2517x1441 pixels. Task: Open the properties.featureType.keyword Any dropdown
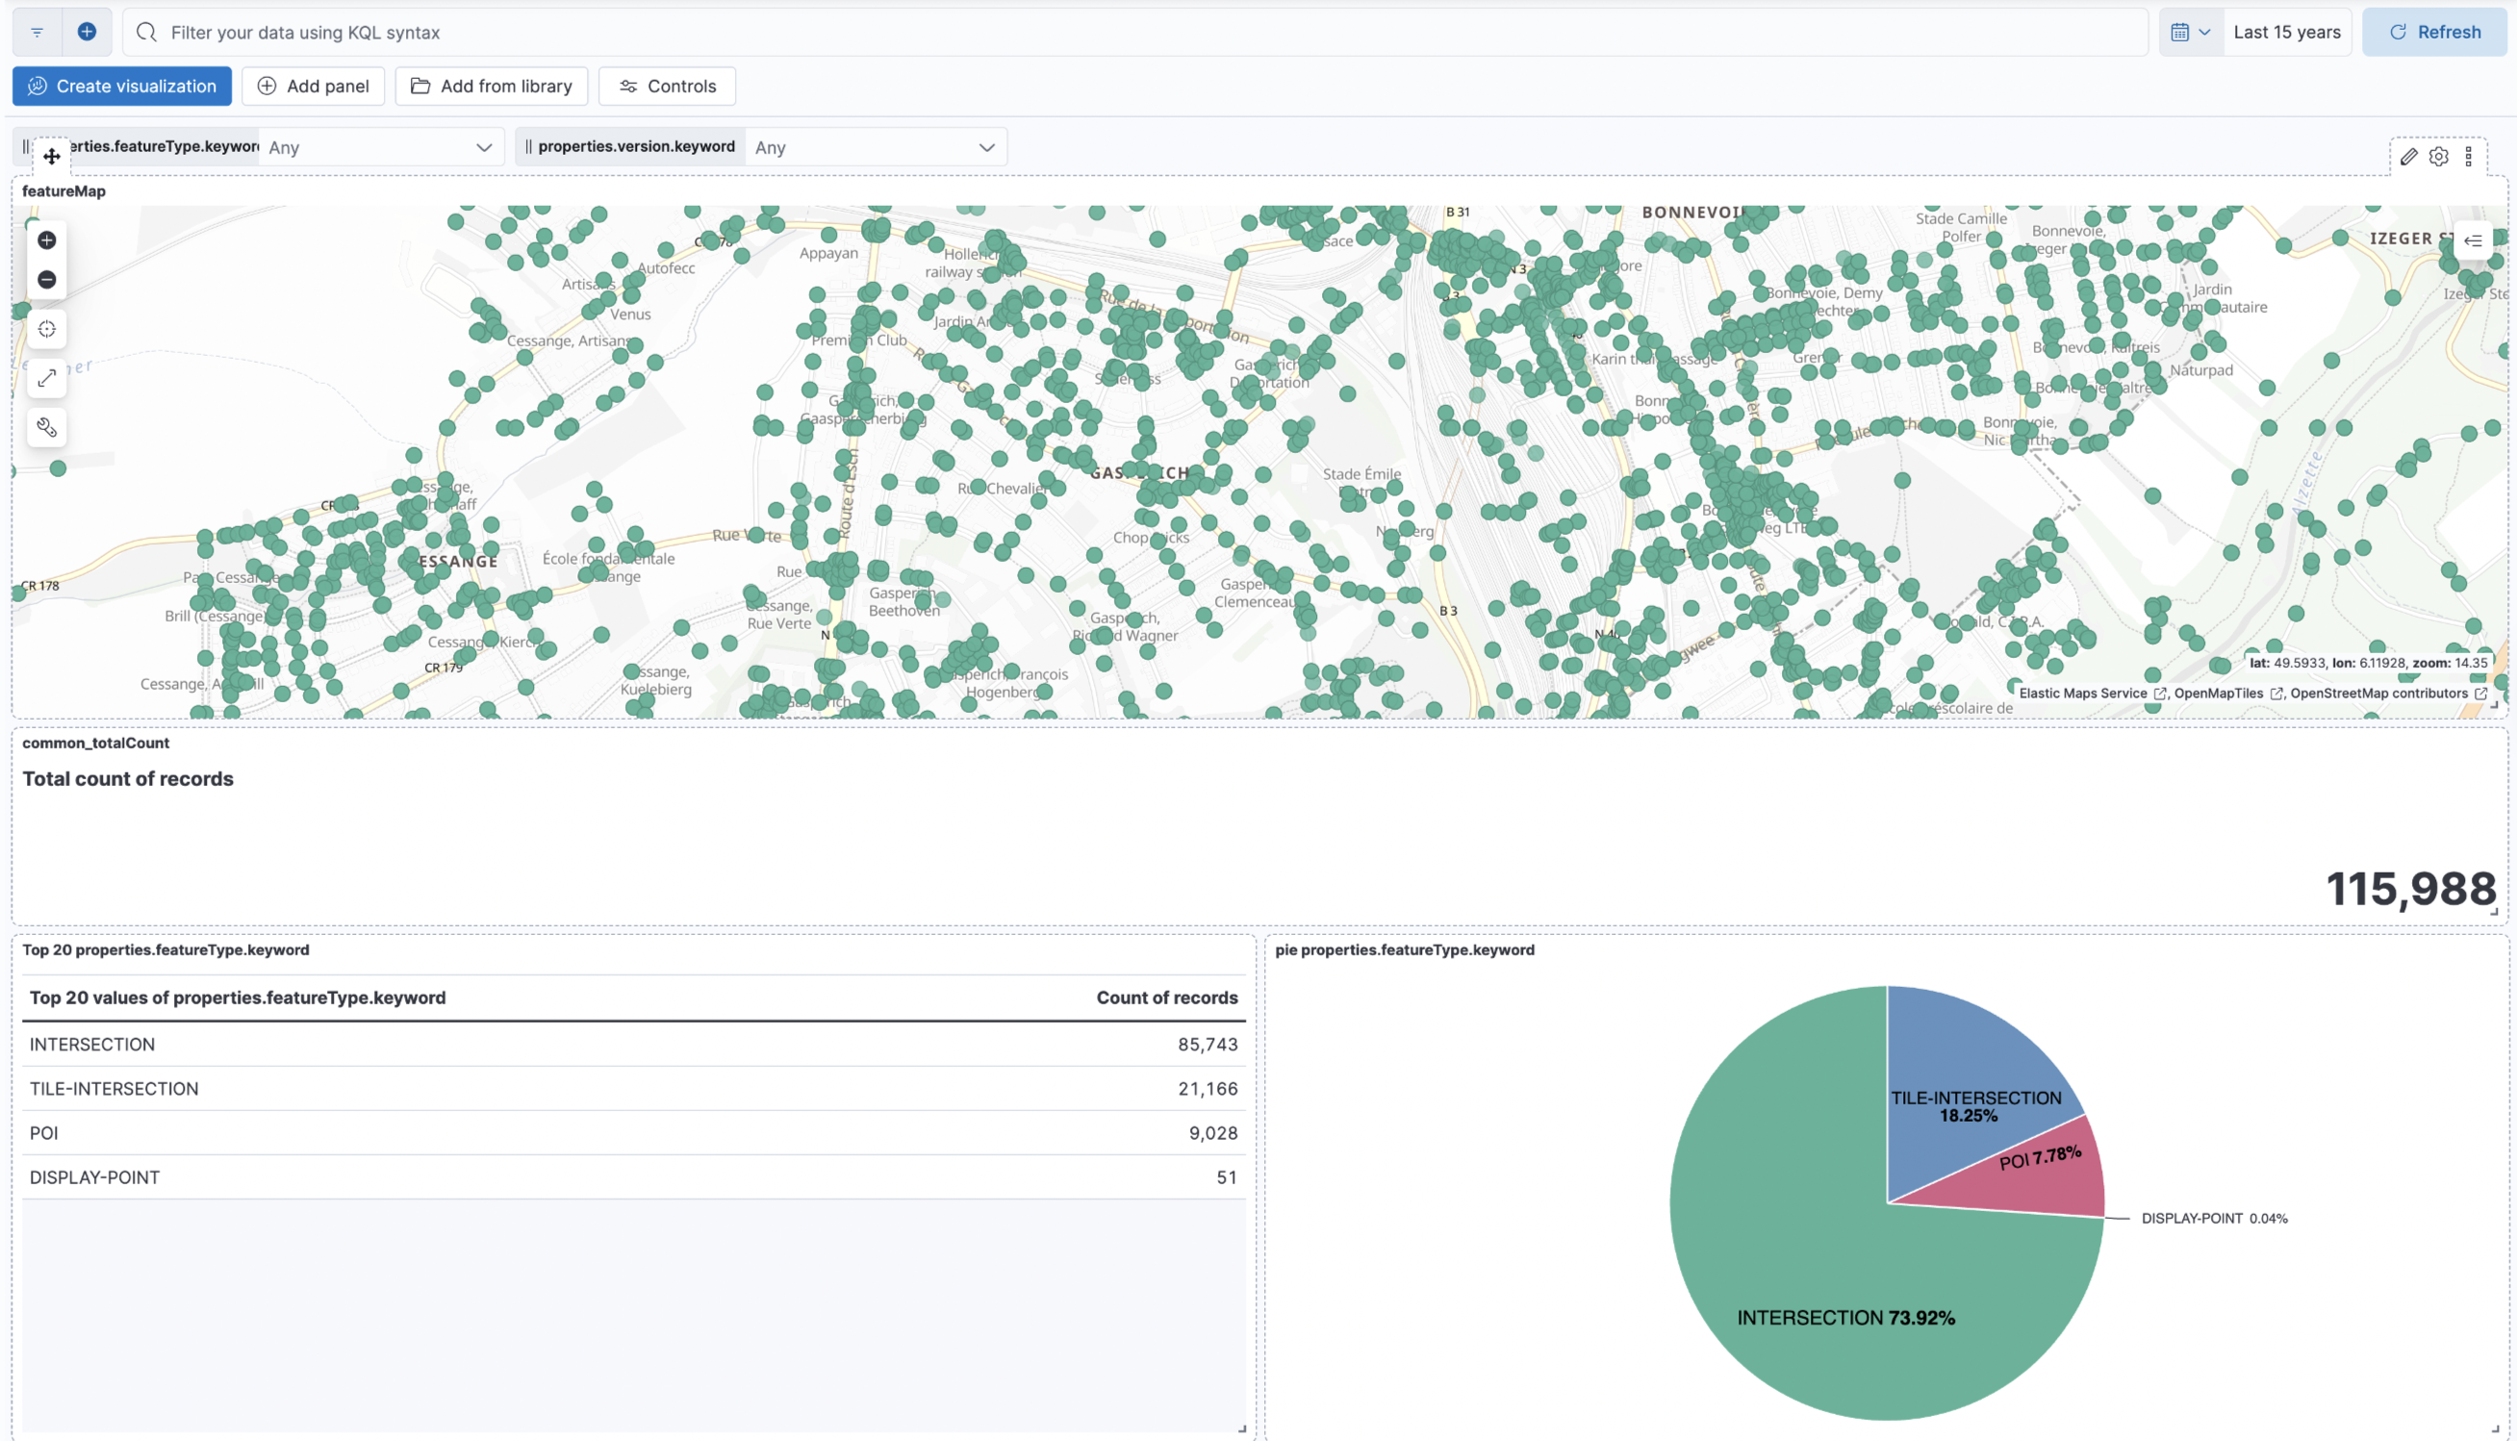tap(380, 146)
